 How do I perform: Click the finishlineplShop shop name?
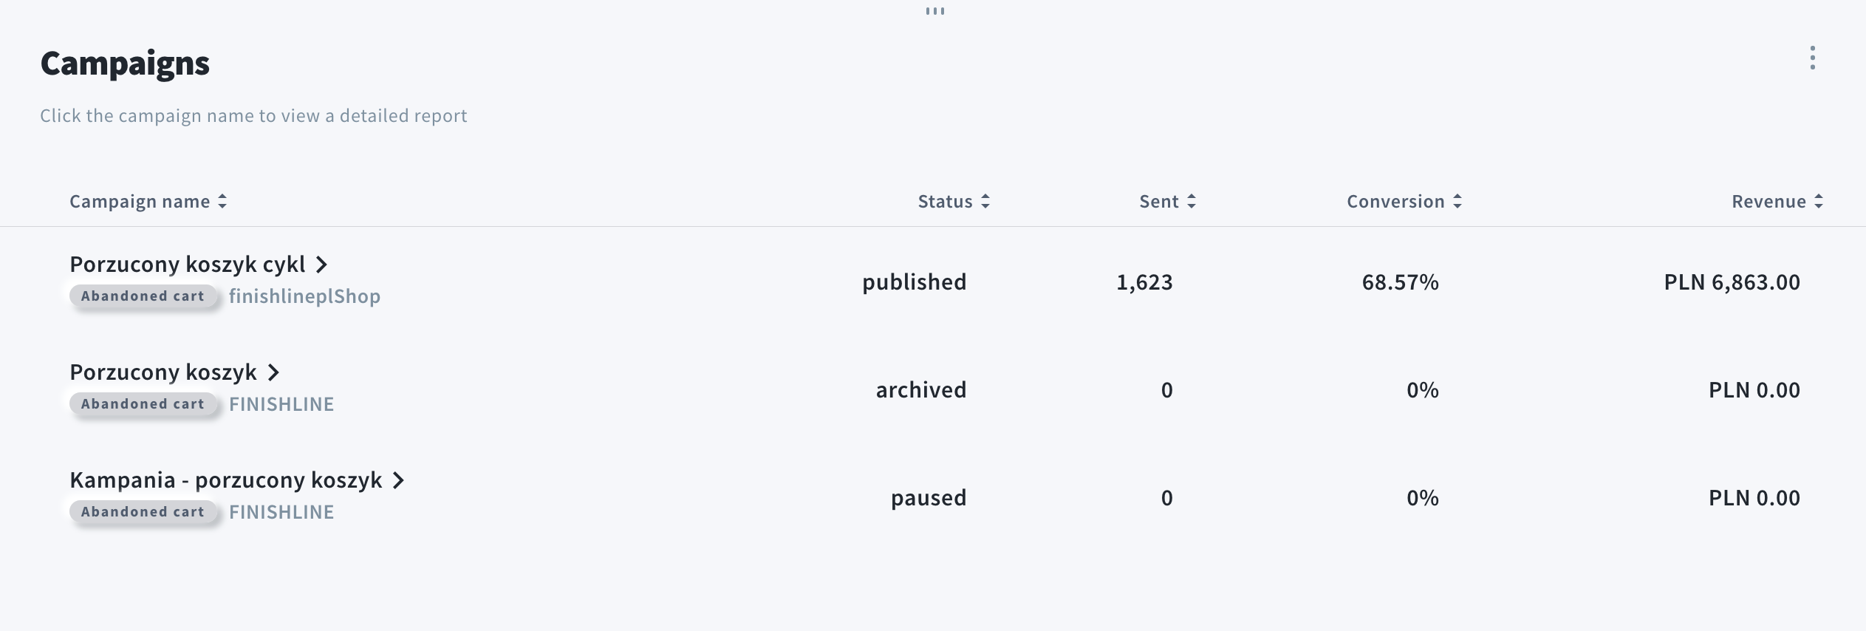(x=304, y=296)
